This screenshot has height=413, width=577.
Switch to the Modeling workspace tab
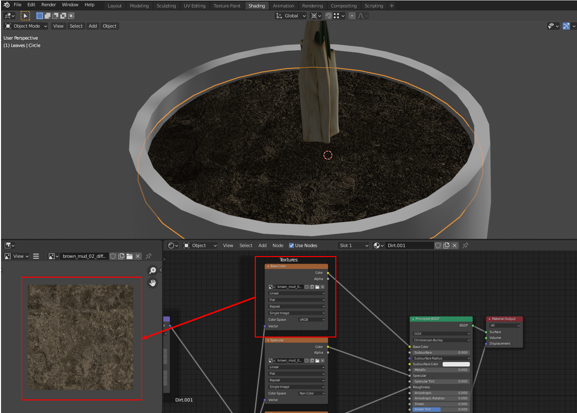pyautogui.click(x=139, y=6)
